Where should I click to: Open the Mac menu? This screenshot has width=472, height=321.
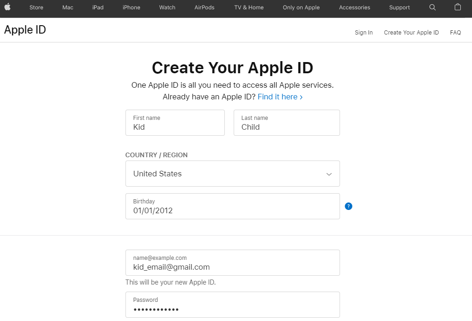point(68,7)
